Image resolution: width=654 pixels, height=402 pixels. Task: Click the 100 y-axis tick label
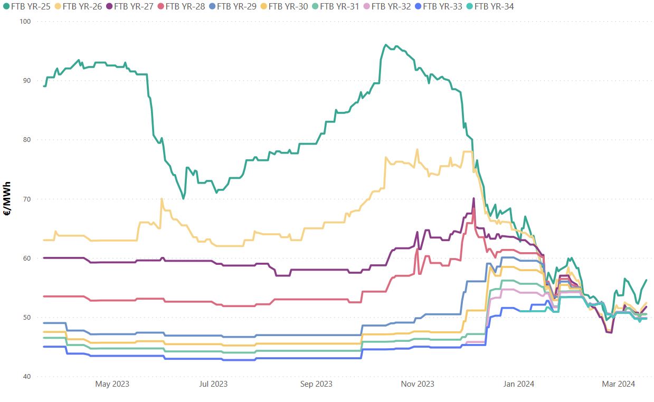pos(26,21)
